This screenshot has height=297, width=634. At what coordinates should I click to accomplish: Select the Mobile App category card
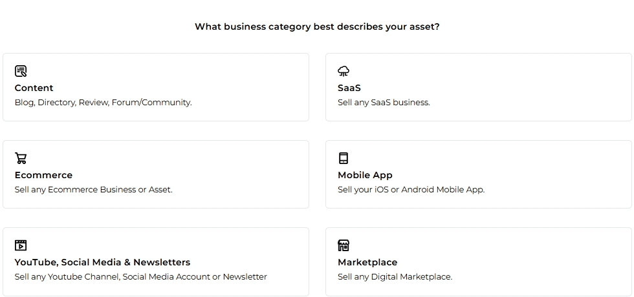(478, 174)
